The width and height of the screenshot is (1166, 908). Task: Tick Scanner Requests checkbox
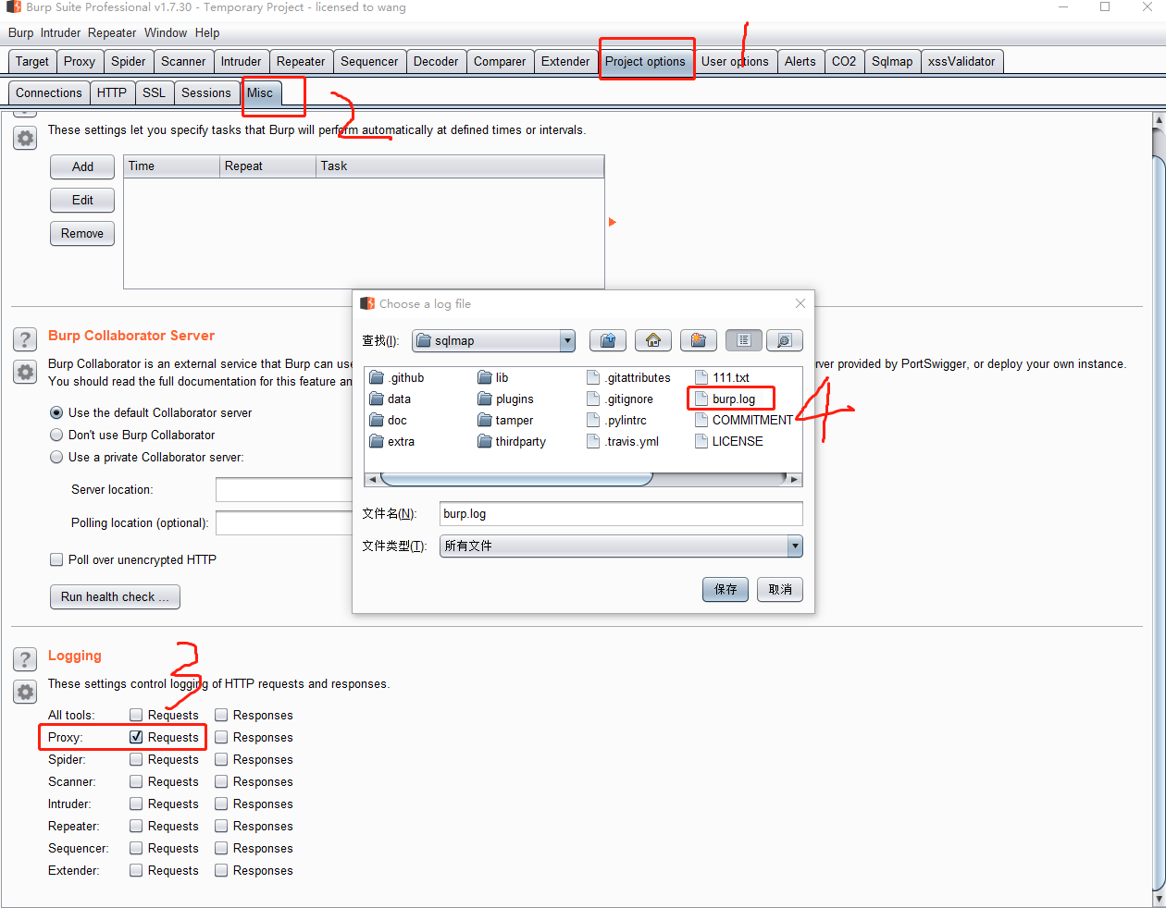tap(136, 781)
